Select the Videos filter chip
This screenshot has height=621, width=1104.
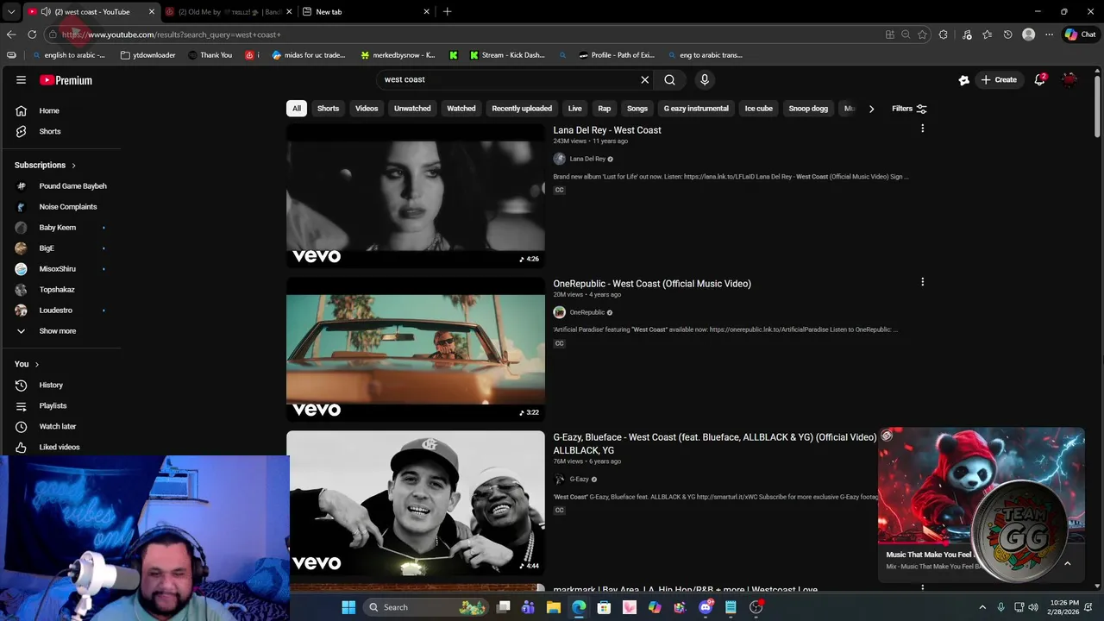click(x=367, y=109)
